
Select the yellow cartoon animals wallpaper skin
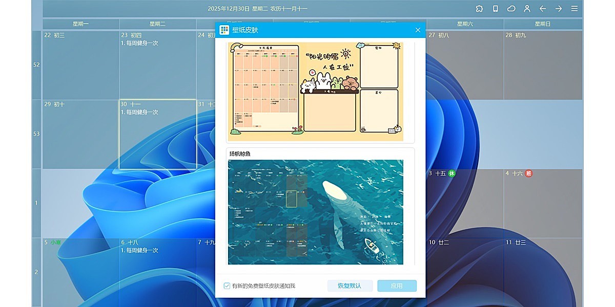point(315,91)
